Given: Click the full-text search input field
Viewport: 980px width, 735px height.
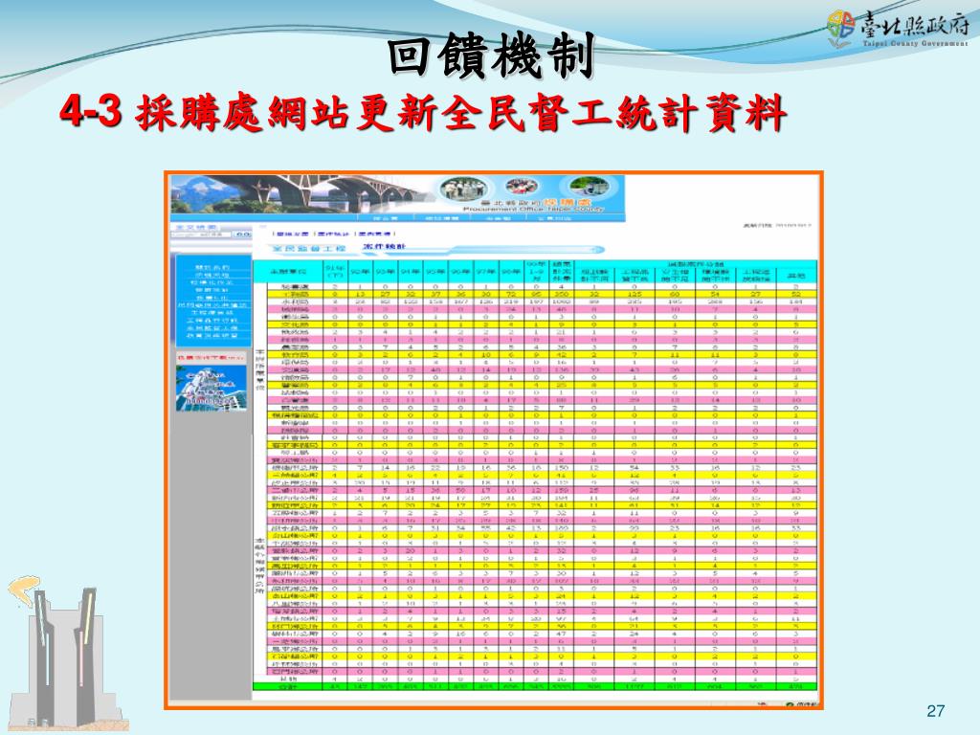Looking at the screenshot, I should [201, 234].
